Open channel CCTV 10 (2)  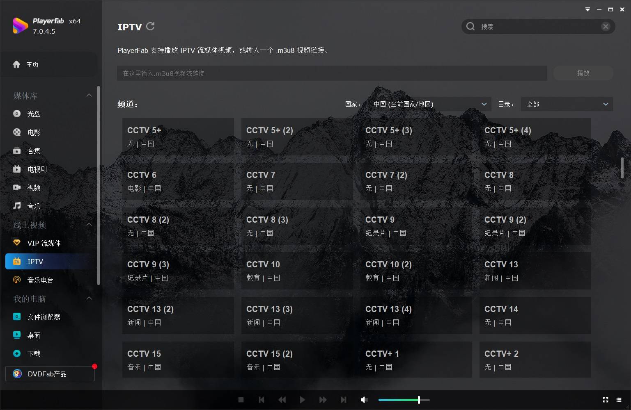coord(416,271)
